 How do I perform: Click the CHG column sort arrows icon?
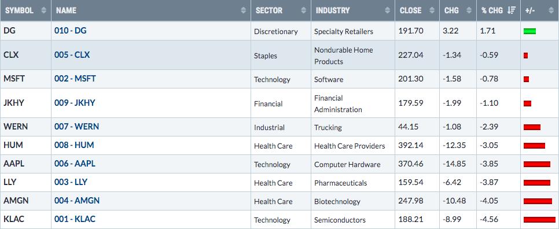click(x=469, y=10)
